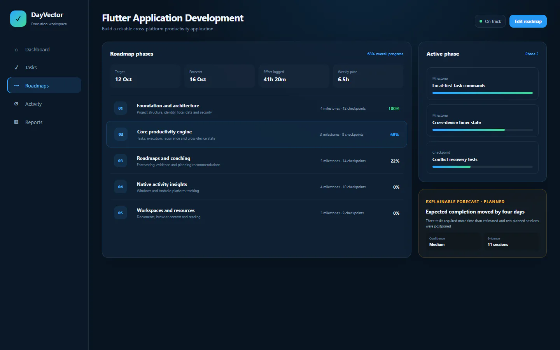
Task: Open the Dashboard page
Action: click(x=44, y=49)
